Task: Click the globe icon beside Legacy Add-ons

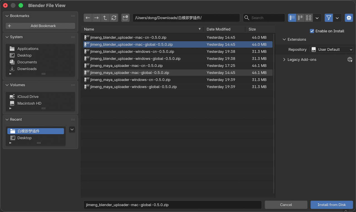Action: tap(350, 59)
